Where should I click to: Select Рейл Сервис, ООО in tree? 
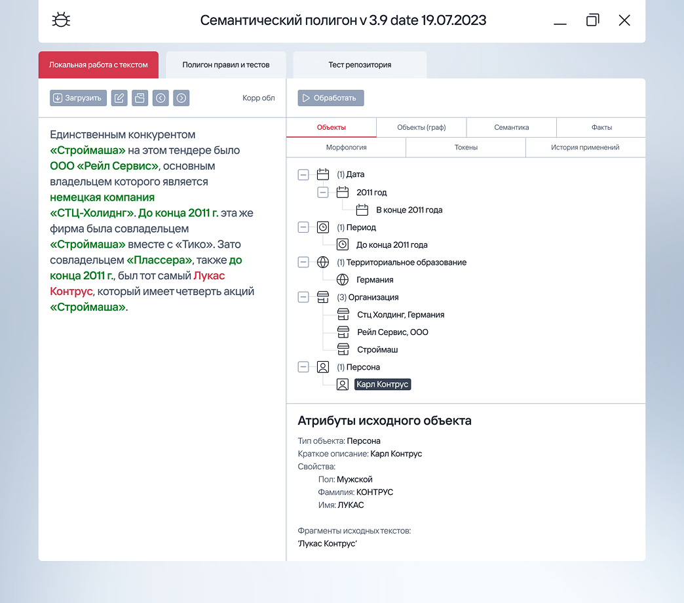(392, 332)
